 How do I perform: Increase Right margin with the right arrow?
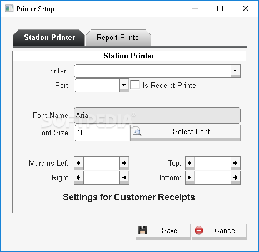tap(124, 177)
